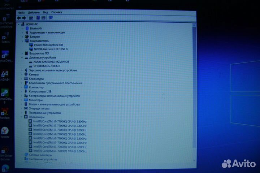The width and height of the screenshot is (260, 173).
Task: Select the Видеоадаптеры display icon
Action: tap(27, 41)
